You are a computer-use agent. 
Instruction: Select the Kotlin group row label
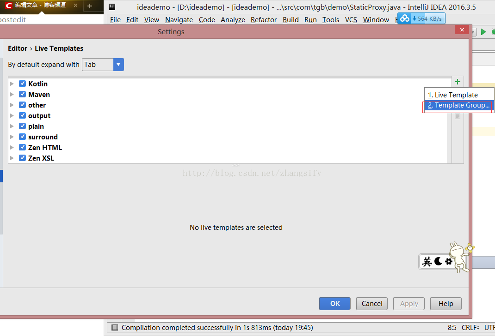click(x=38, y=84)
